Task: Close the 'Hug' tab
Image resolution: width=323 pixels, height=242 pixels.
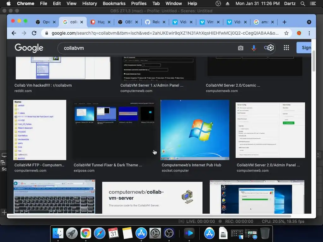Action: pos(109,22)
